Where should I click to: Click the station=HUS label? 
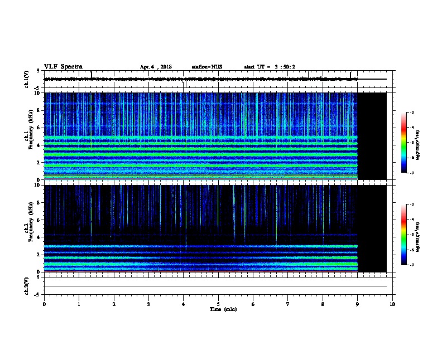[207, 67]
